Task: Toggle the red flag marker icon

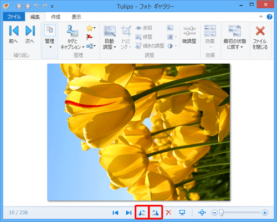Action: [x=90, y=37]
